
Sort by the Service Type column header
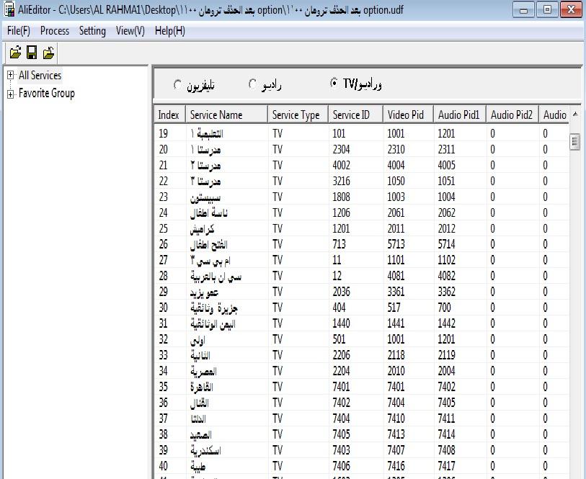coord(298,115)
